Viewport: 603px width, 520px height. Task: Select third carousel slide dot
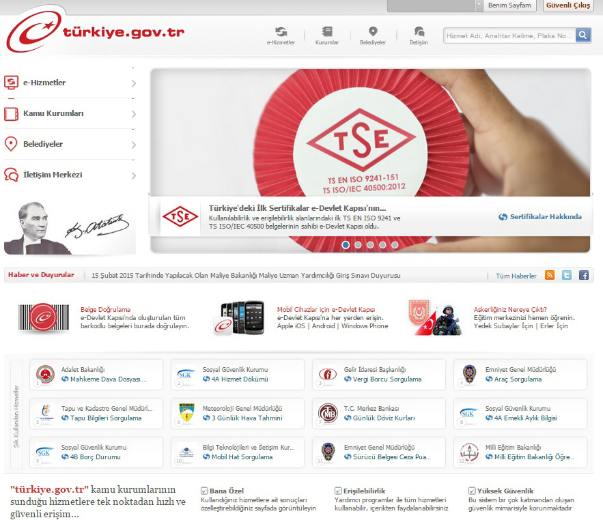pyautogui.click(x=370, y=245)
